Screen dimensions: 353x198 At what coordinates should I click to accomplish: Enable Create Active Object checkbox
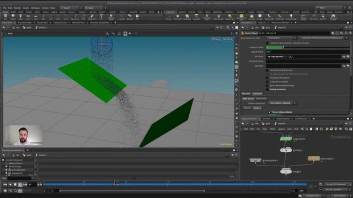pyautogui.click(x=267, y=82)
